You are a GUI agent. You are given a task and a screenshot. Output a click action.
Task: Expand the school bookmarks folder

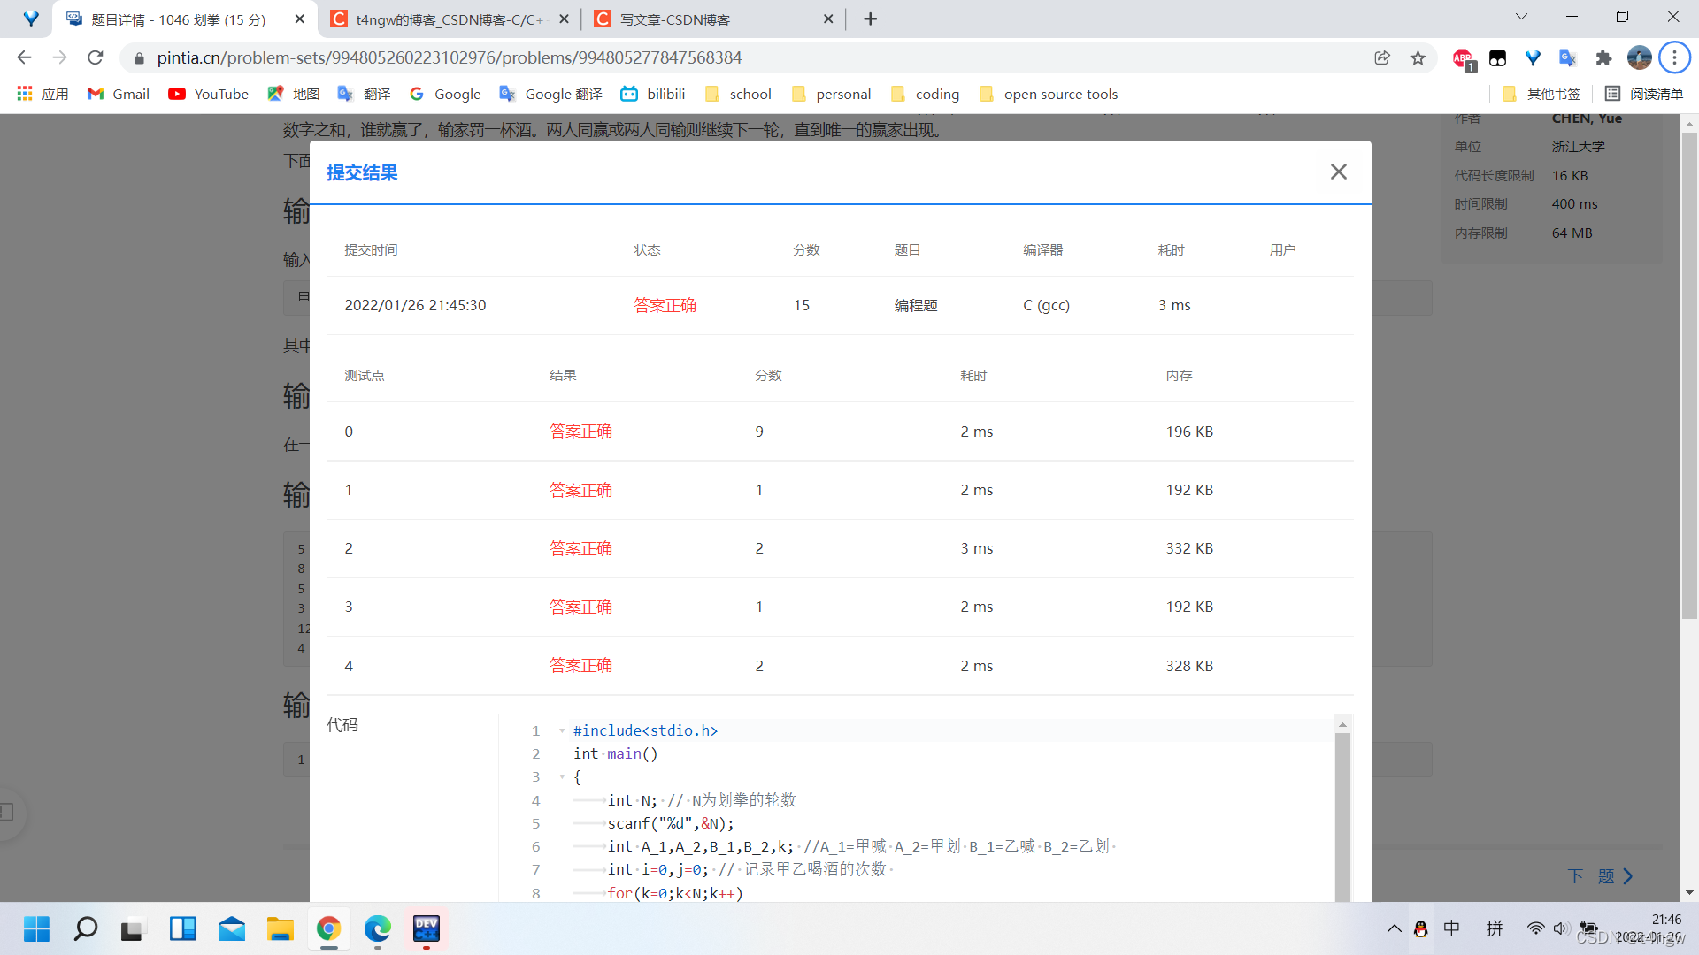pos(738,94)
